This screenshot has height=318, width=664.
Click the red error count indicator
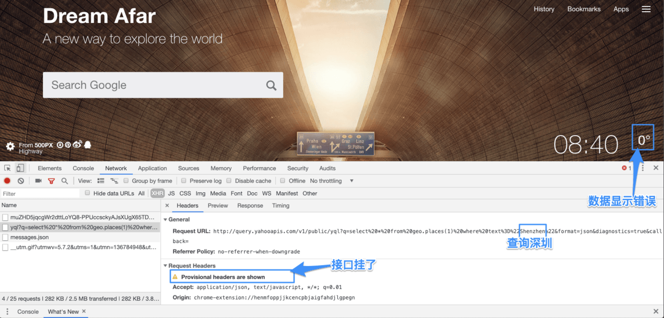(627, 168)
